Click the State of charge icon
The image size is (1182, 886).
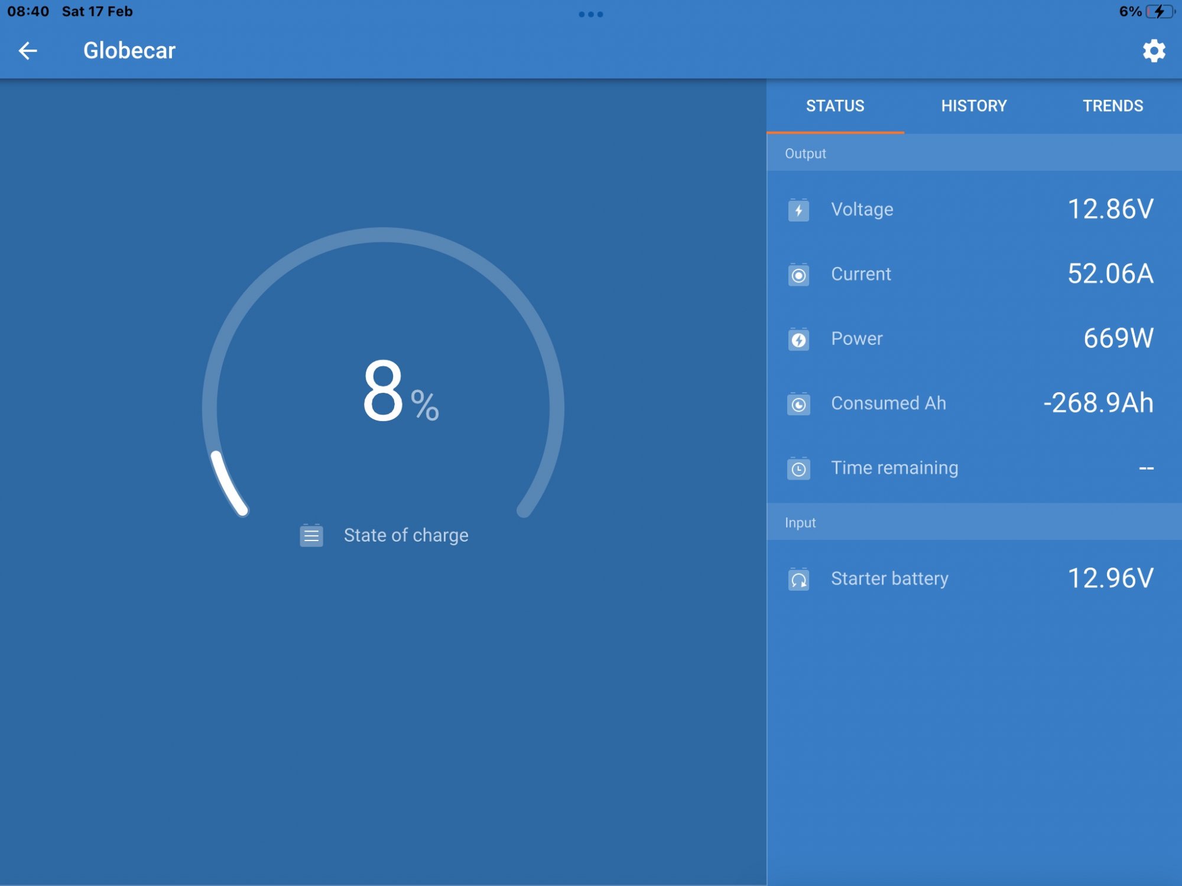311,535
